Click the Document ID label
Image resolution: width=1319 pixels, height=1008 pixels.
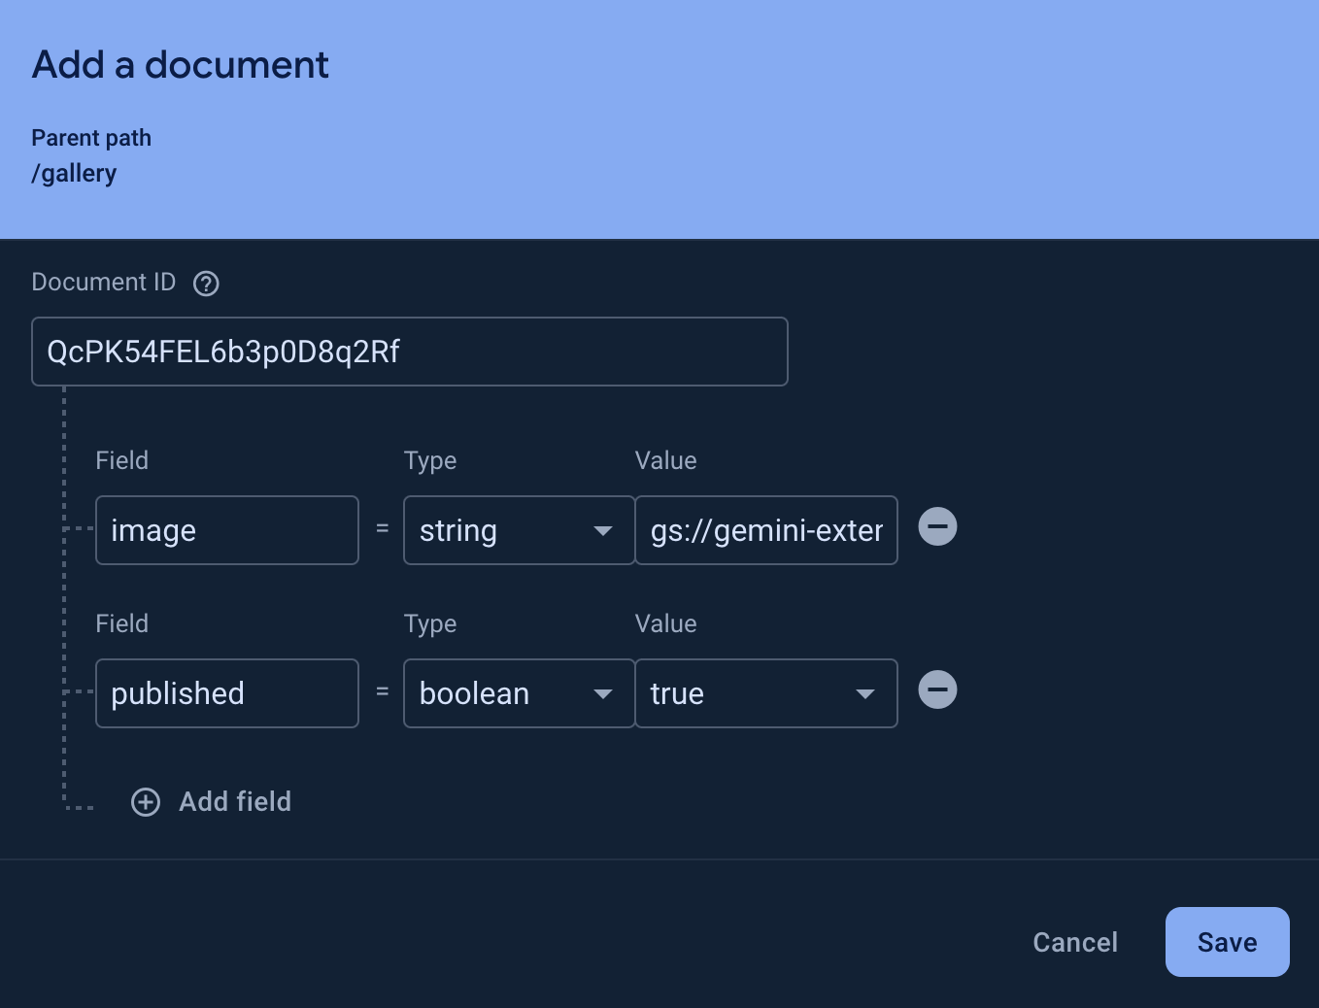coord(104,283)
